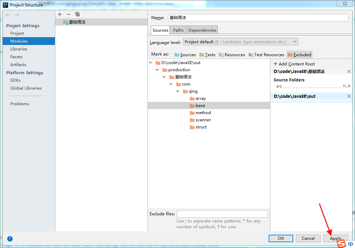The width and height of the screenshot is (355, 248).
Task: Click the OK button
Action: (x=281, y=238)
